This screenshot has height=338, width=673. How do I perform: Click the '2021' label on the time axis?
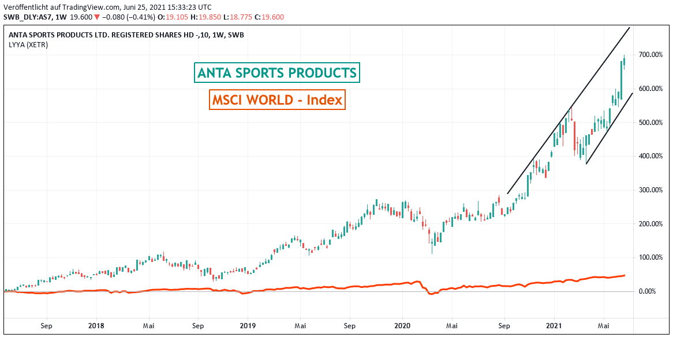click(554, 325)
